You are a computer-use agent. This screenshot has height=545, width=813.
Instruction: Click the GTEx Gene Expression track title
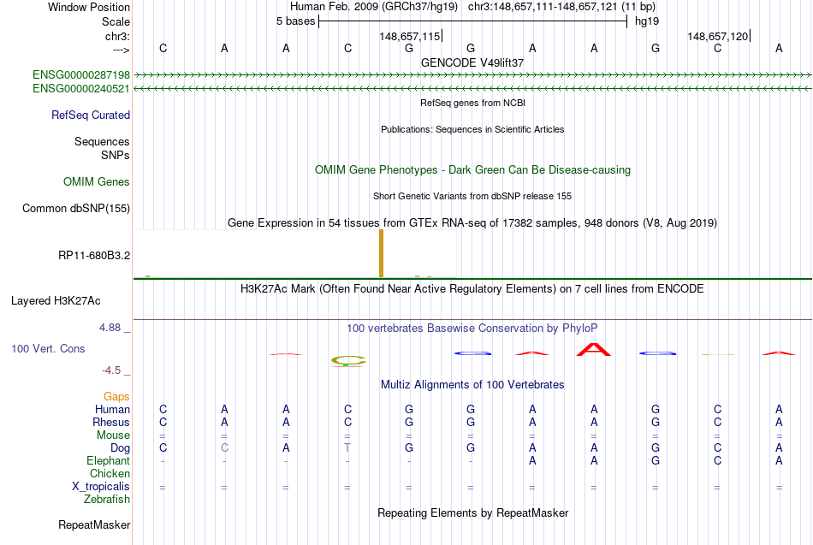point(472,223)
